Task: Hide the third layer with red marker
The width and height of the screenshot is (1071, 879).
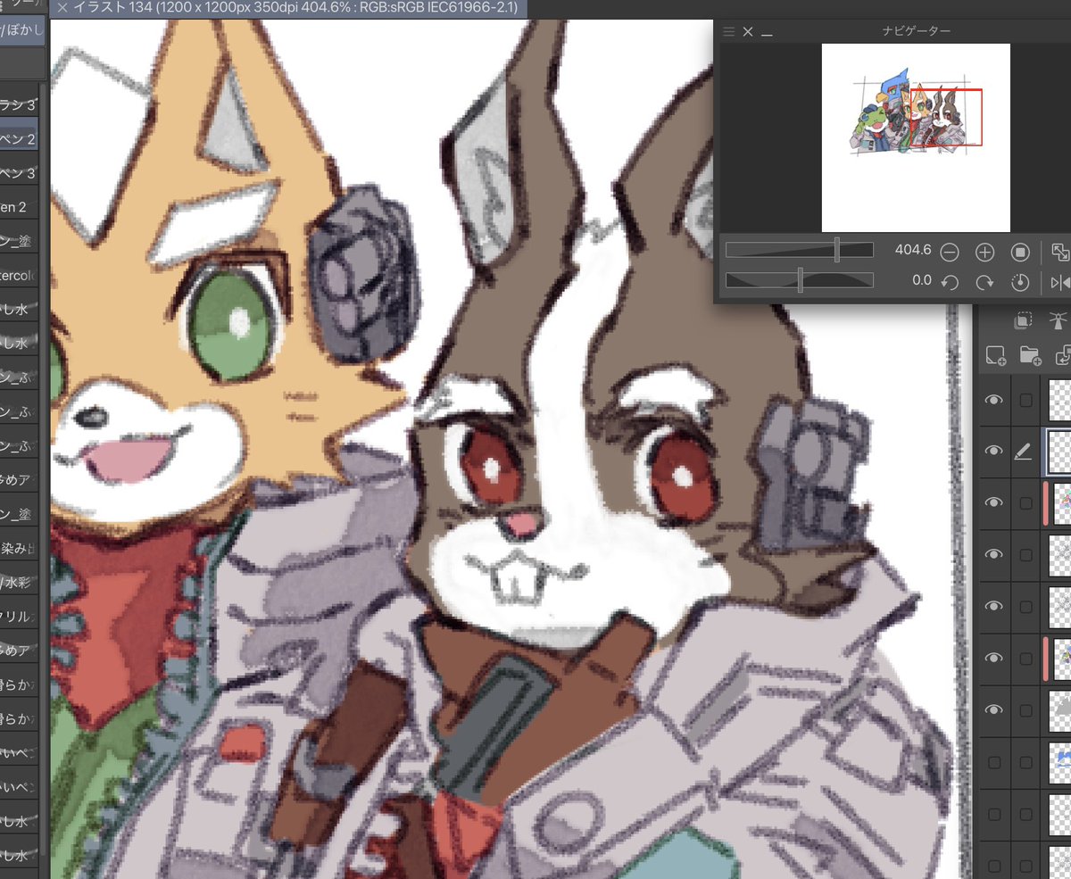Action: click(994, 503)
